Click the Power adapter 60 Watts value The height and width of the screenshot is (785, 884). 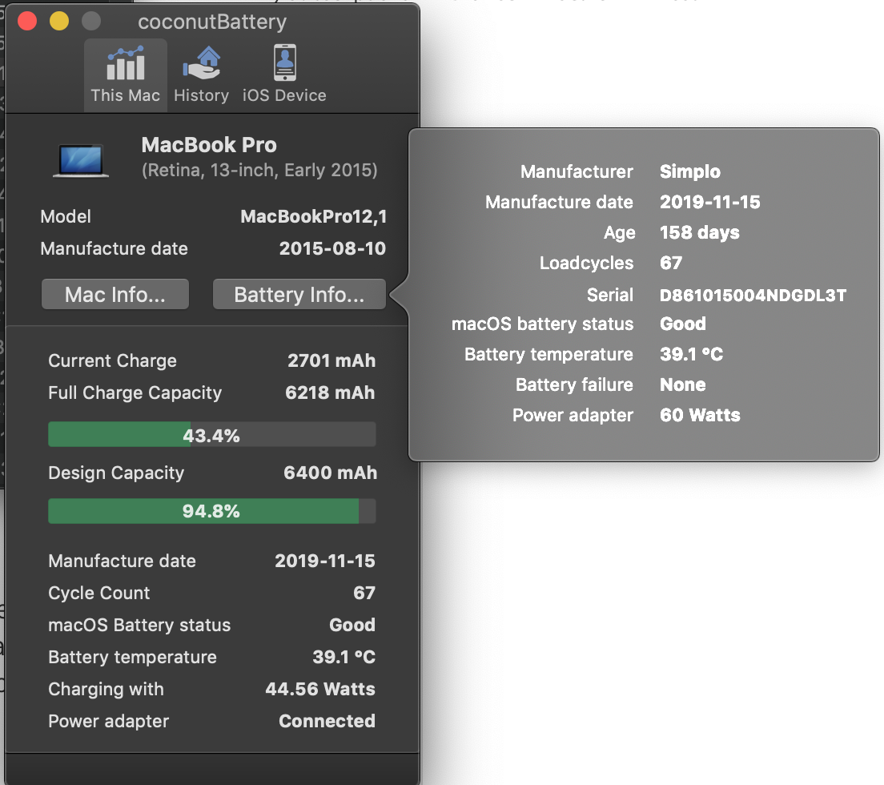point(700,415)
